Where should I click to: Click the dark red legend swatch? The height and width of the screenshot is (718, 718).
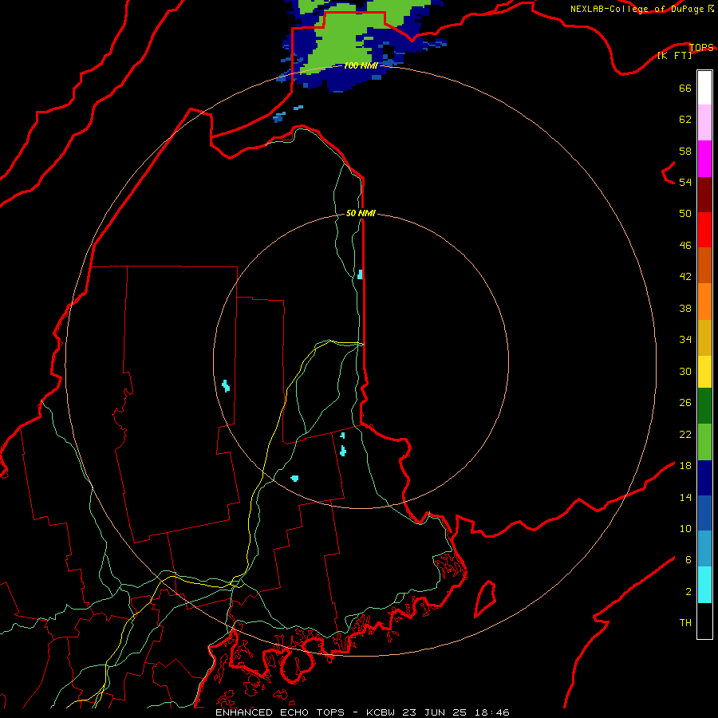point(704,195)
